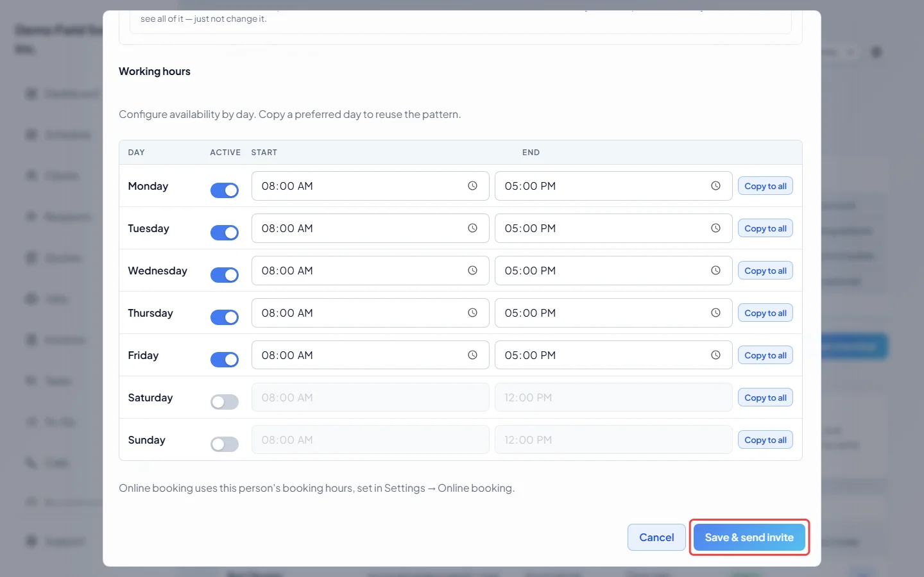924x577 pixels.
Task: Focus Wednesday start time input
Action: click(370, 271)
